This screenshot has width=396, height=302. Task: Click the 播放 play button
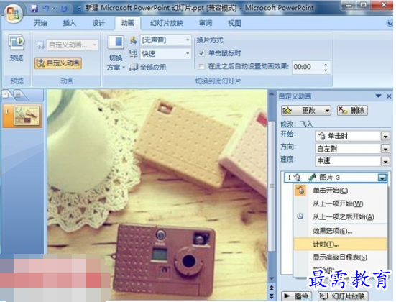[x=297, y=296]
